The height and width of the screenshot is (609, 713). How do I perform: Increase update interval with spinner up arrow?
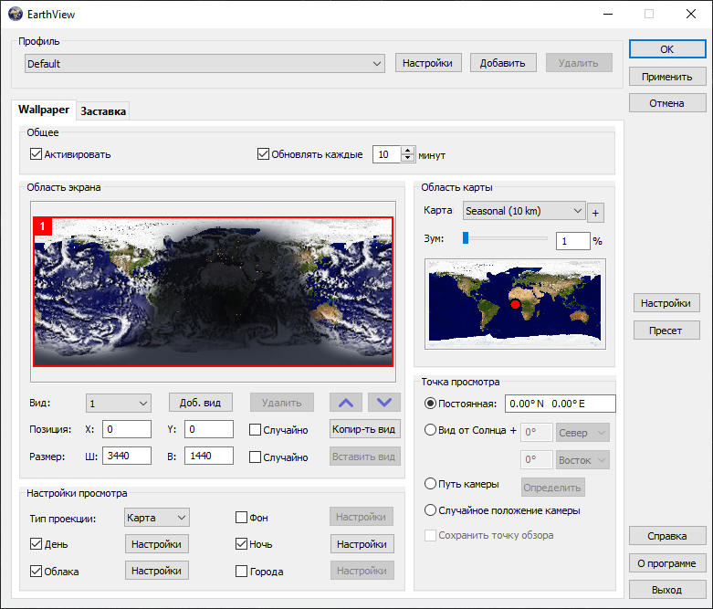click(x=407, y=151)
